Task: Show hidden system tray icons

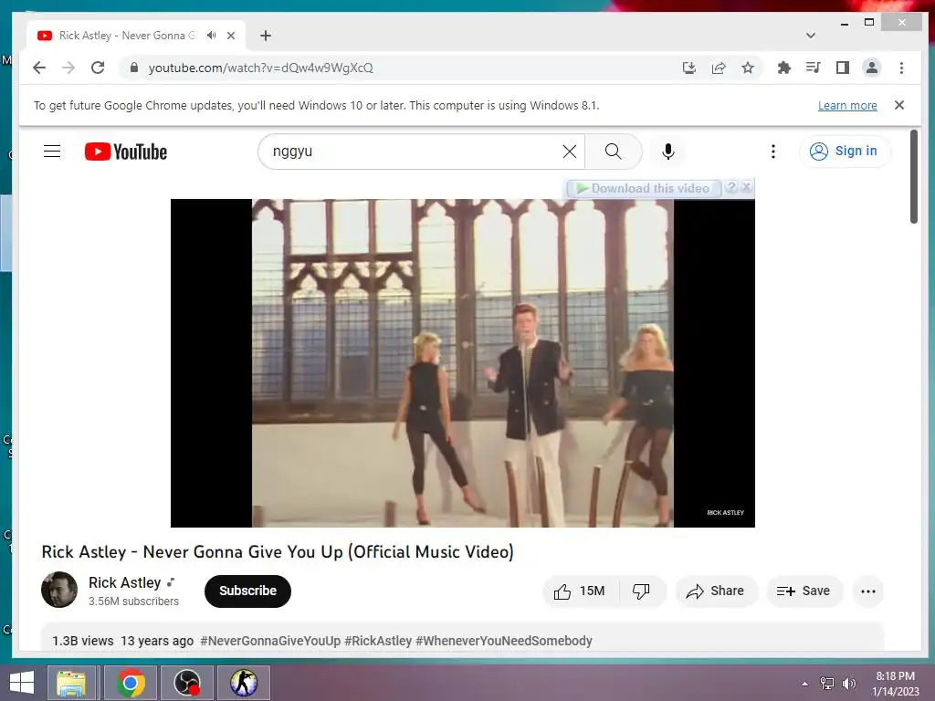Action: 805,684
